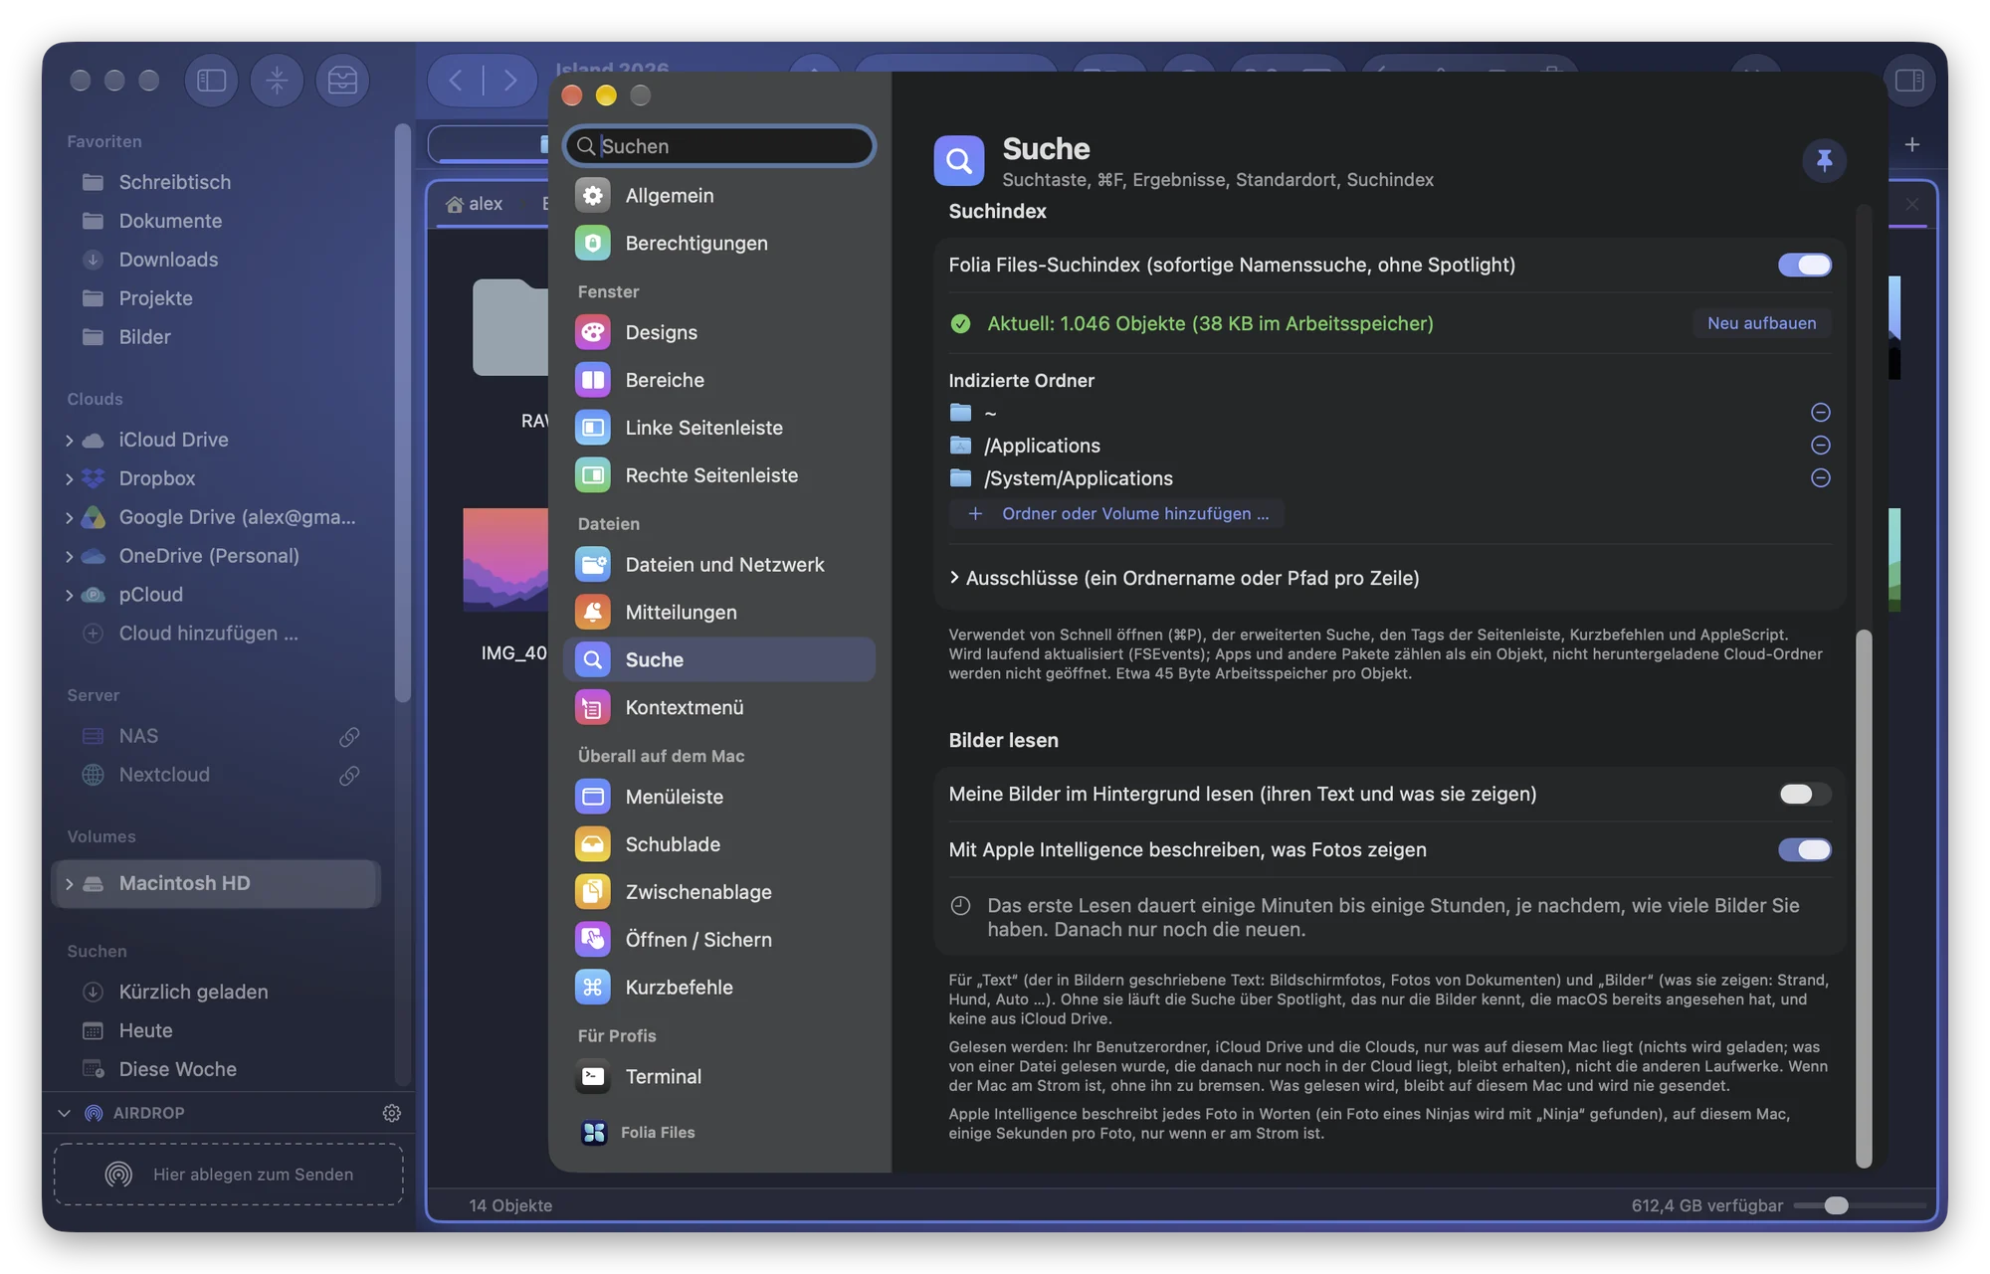This screenshot has width=1990, height=1274.
Task: Disable Folia Files-Suchindex switch
Action: [x=1804, y=265]
